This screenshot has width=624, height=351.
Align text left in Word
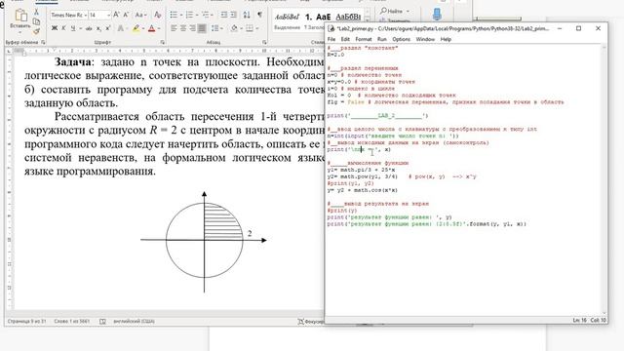(x=174, y=28)
